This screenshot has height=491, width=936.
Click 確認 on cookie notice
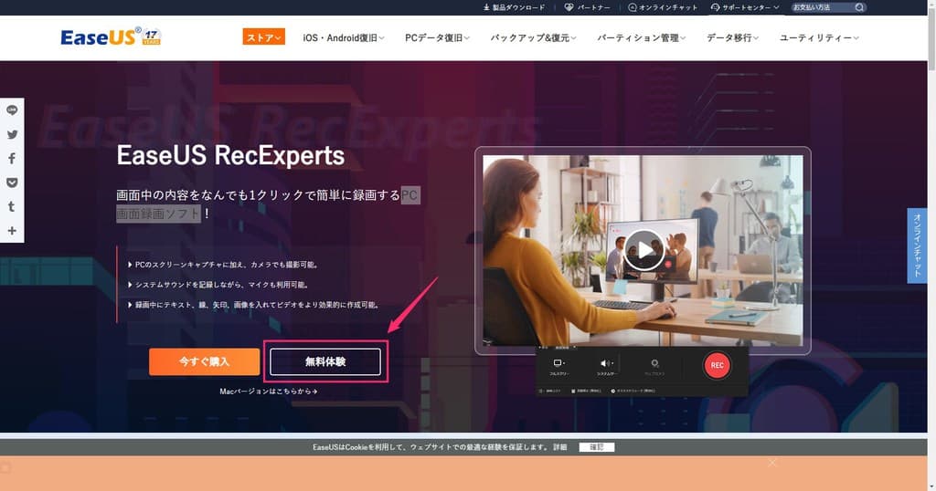tap(596, 447)
